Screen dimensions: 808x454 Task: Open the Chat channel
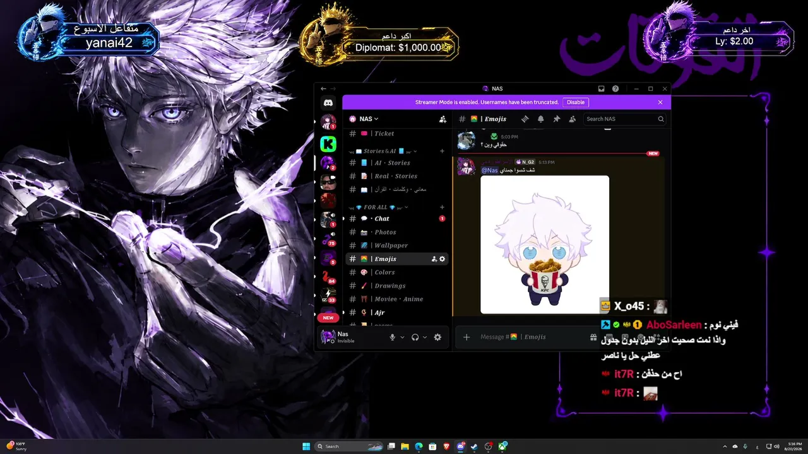[397, 219]
